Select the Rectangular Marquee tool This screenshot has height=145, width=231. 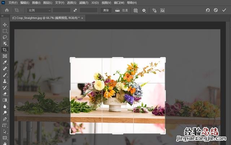(5, 31)
